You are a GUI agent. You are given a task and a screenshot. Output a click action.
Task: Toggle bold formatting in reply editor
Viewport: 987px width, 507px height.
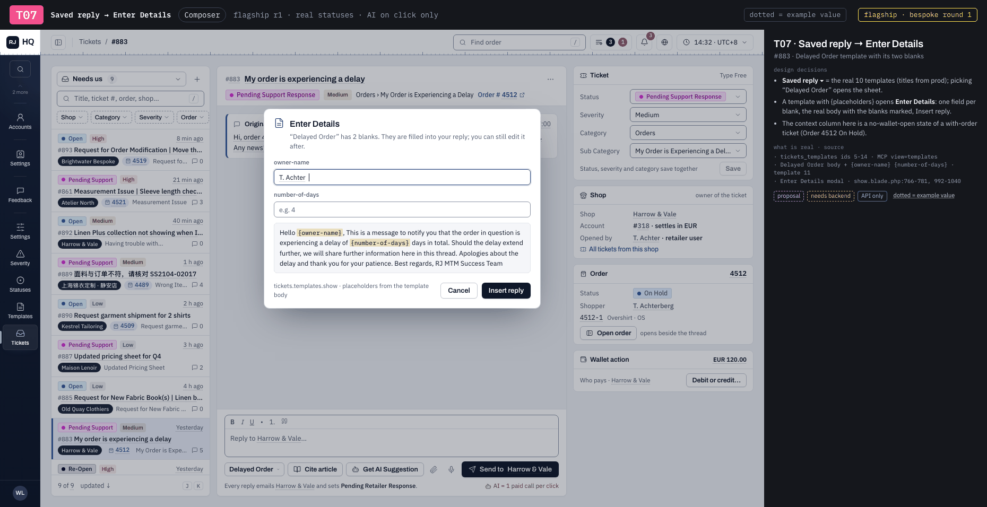[x=232, y=422]
